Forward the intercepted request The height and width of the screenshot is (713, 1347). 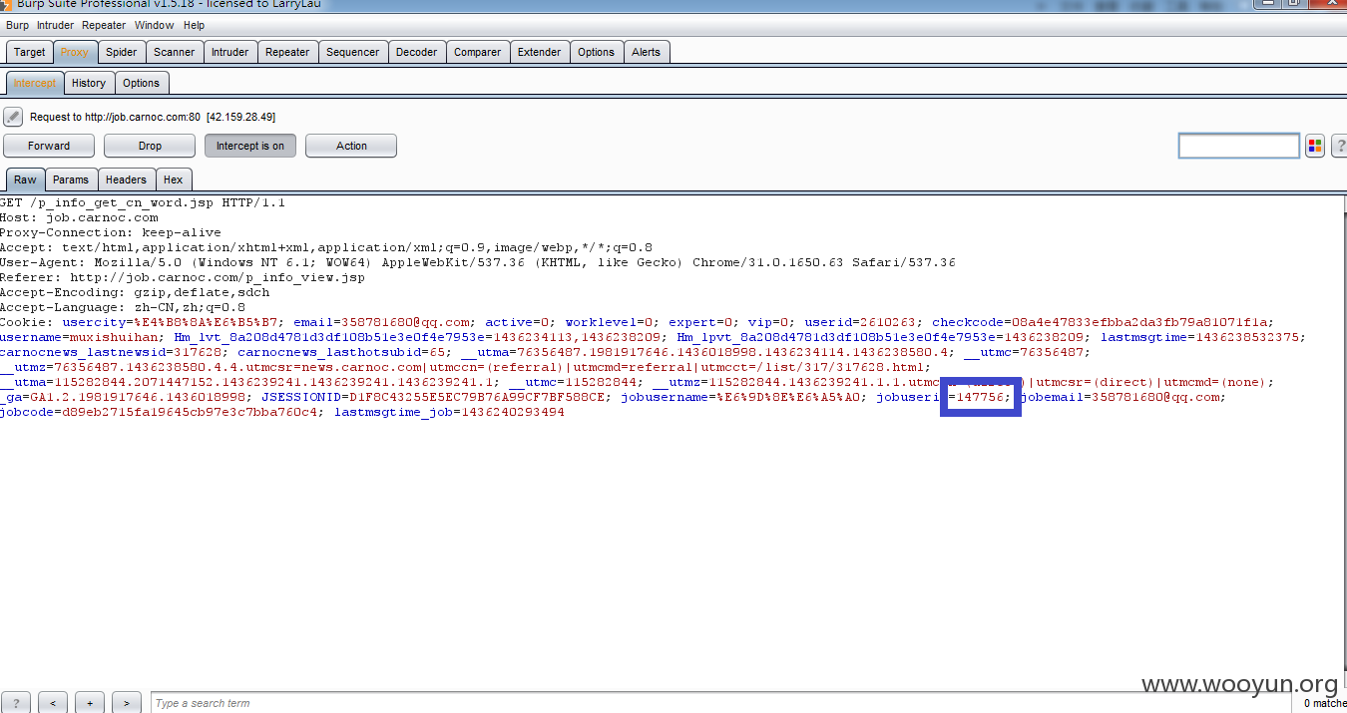coord(49,146)
